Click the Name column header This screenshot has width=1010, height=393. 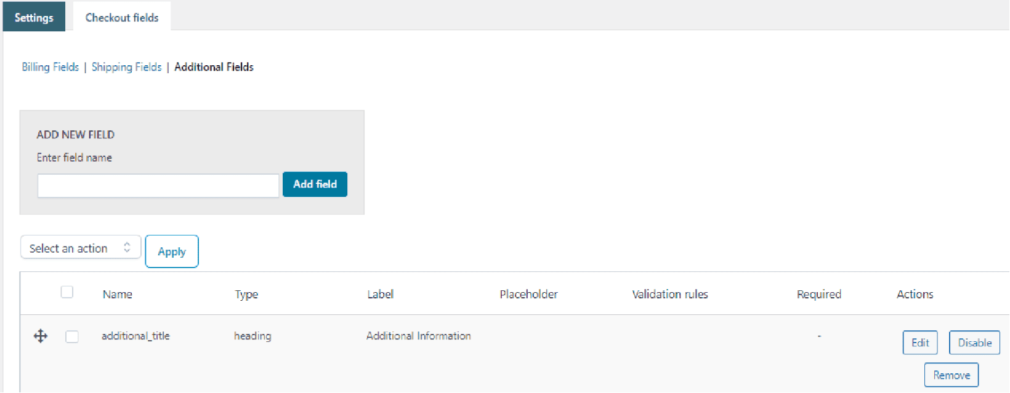pos(117,294)
